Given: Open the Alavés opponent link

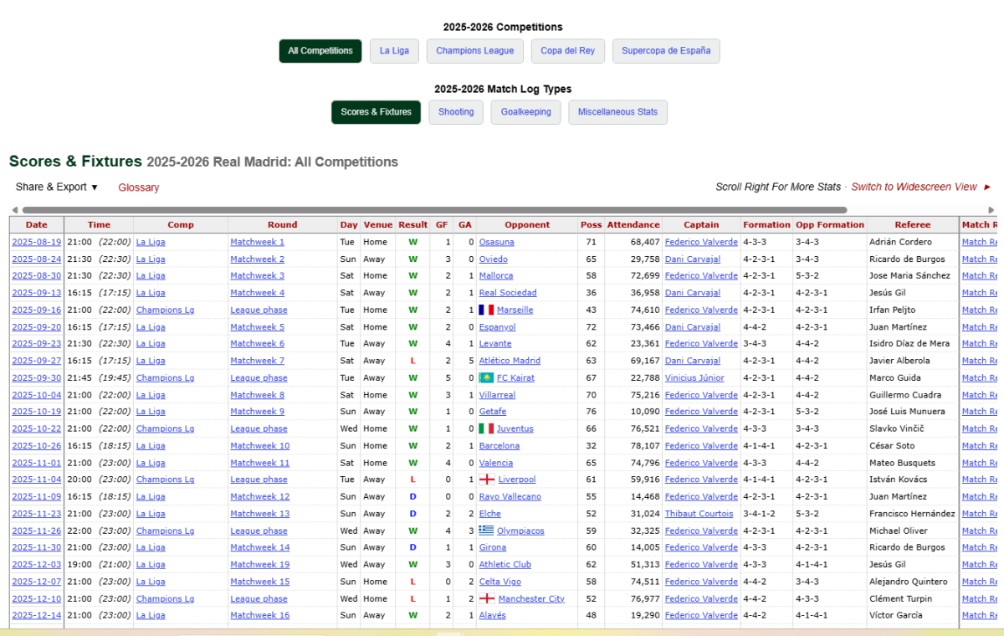Looking at the screenshot, I should tap(493, 615).
